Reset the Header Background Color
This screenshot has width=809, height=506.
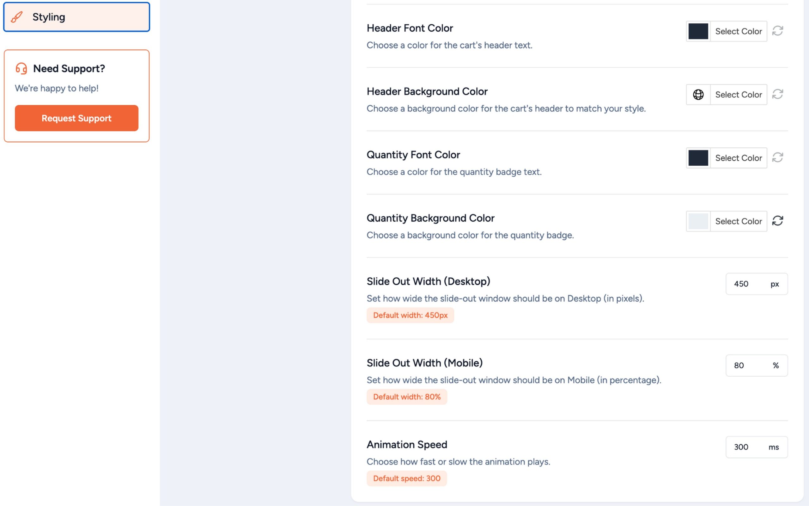click(777, 94)
